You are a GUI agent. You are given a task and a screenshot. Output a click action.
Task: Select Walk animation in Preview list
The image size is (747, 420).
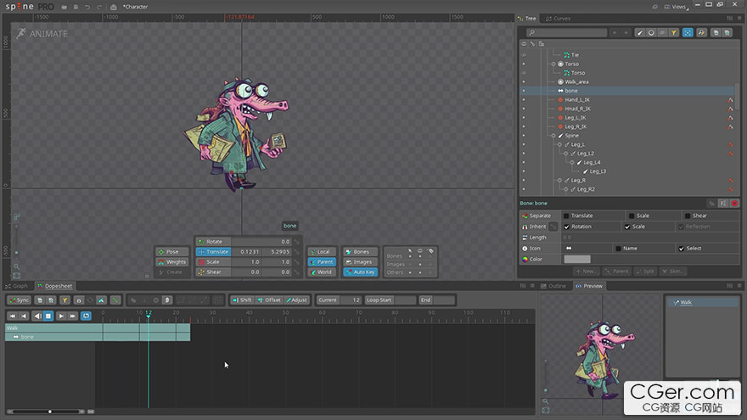pos(703,302)
